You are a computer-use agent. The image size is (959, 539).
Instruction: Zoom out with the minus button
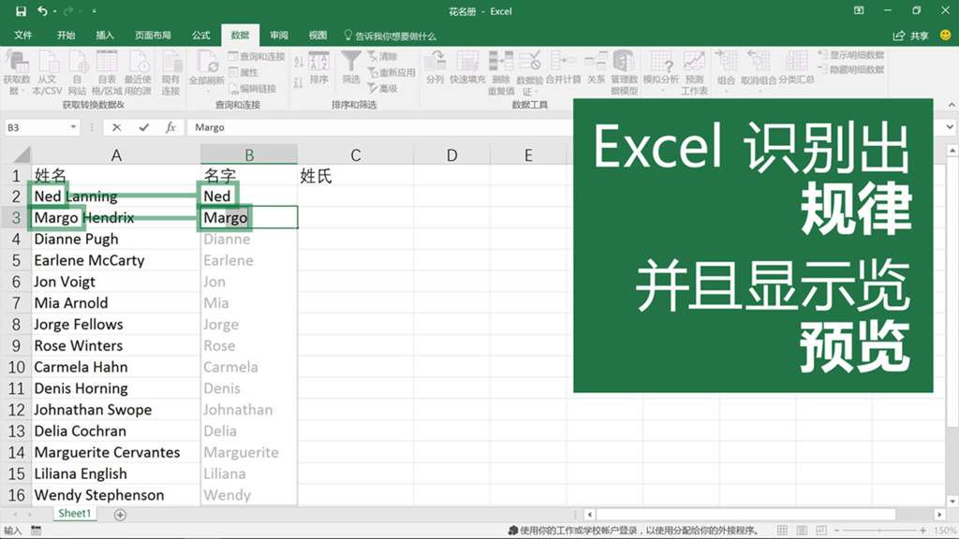[836, 530]
